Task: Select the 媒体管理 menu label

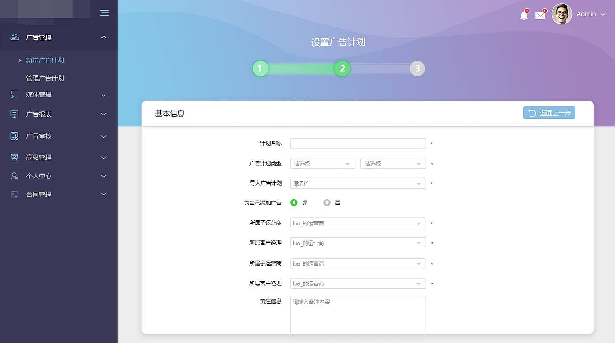Action: point(38,95)
